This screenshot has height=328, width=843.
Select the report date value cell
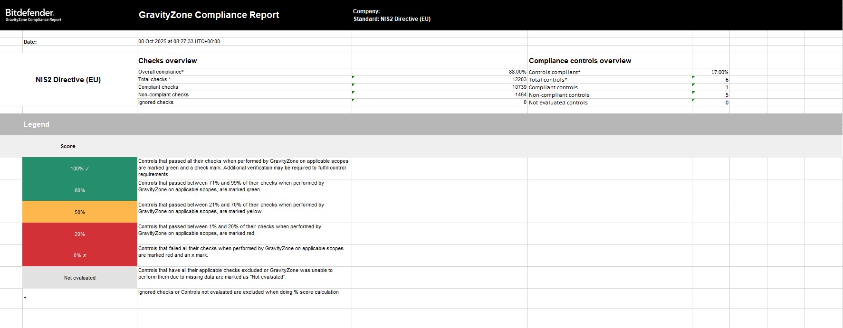(x=179, y=42)
